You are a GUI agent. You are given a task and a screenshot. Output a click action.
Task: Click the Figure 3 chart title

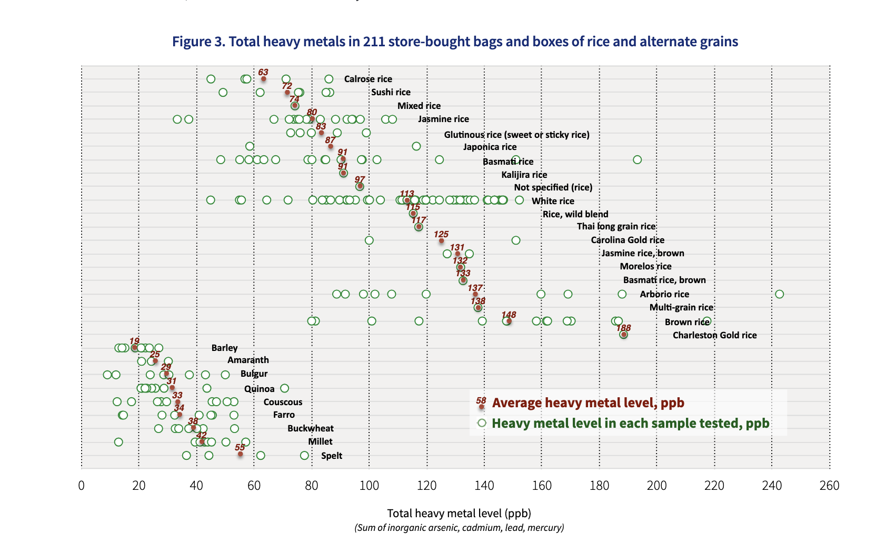coord(455,42)
